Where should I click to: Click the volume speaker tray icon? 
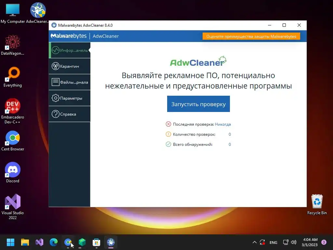click(x=294, y=242)
